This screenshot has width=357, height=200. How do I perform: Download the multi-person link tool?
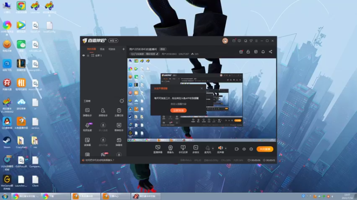(x=103, y=127)
